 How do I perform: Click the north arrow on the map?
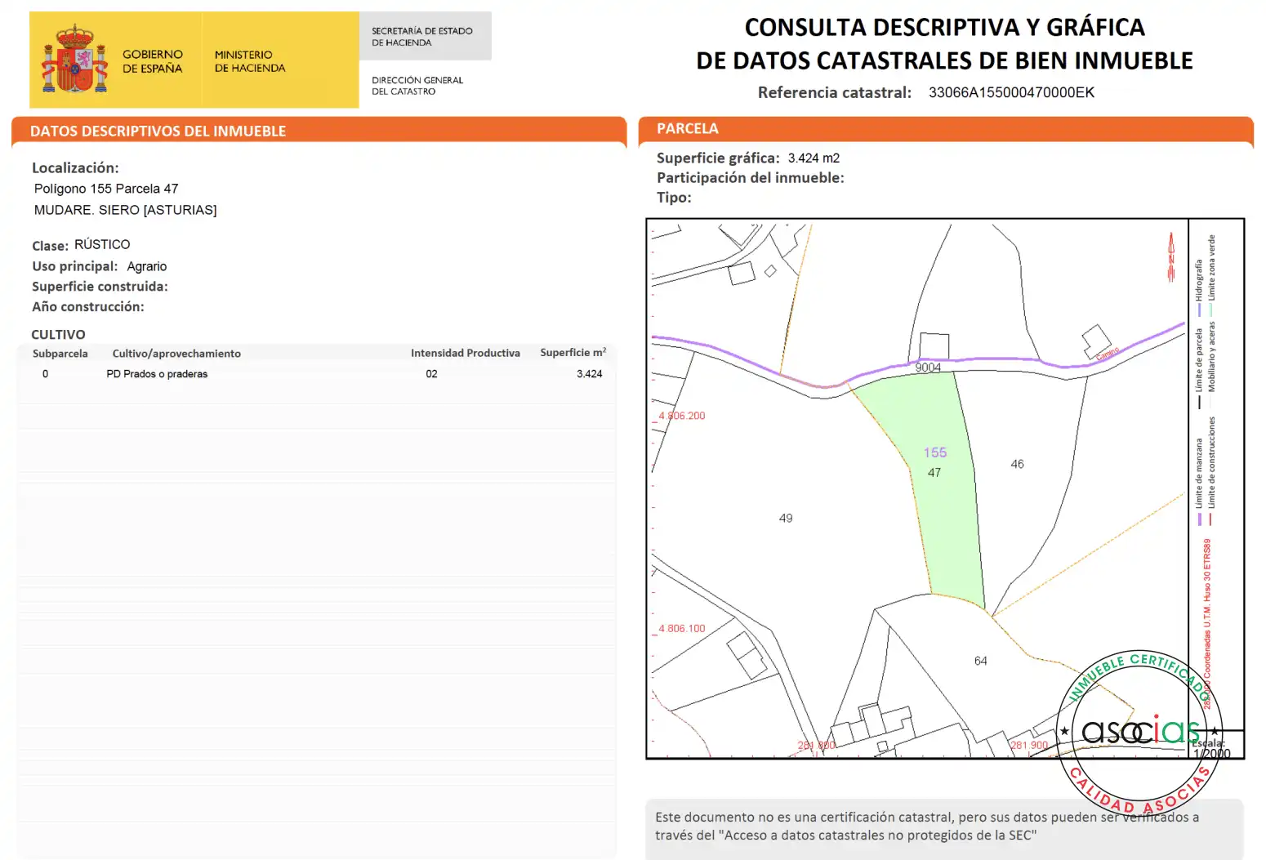1171,256
